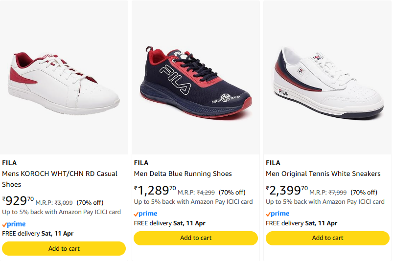Click the Prime badge under KOROCH shoes

pos(14,224)
